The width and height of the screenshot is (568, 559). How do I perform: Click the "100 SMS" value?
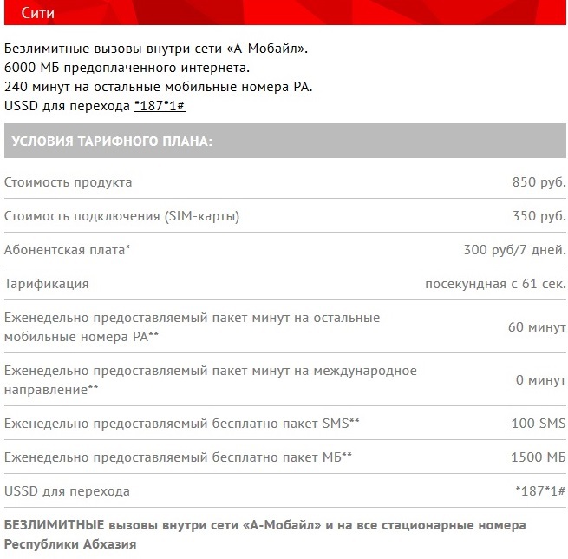(539, 423)
